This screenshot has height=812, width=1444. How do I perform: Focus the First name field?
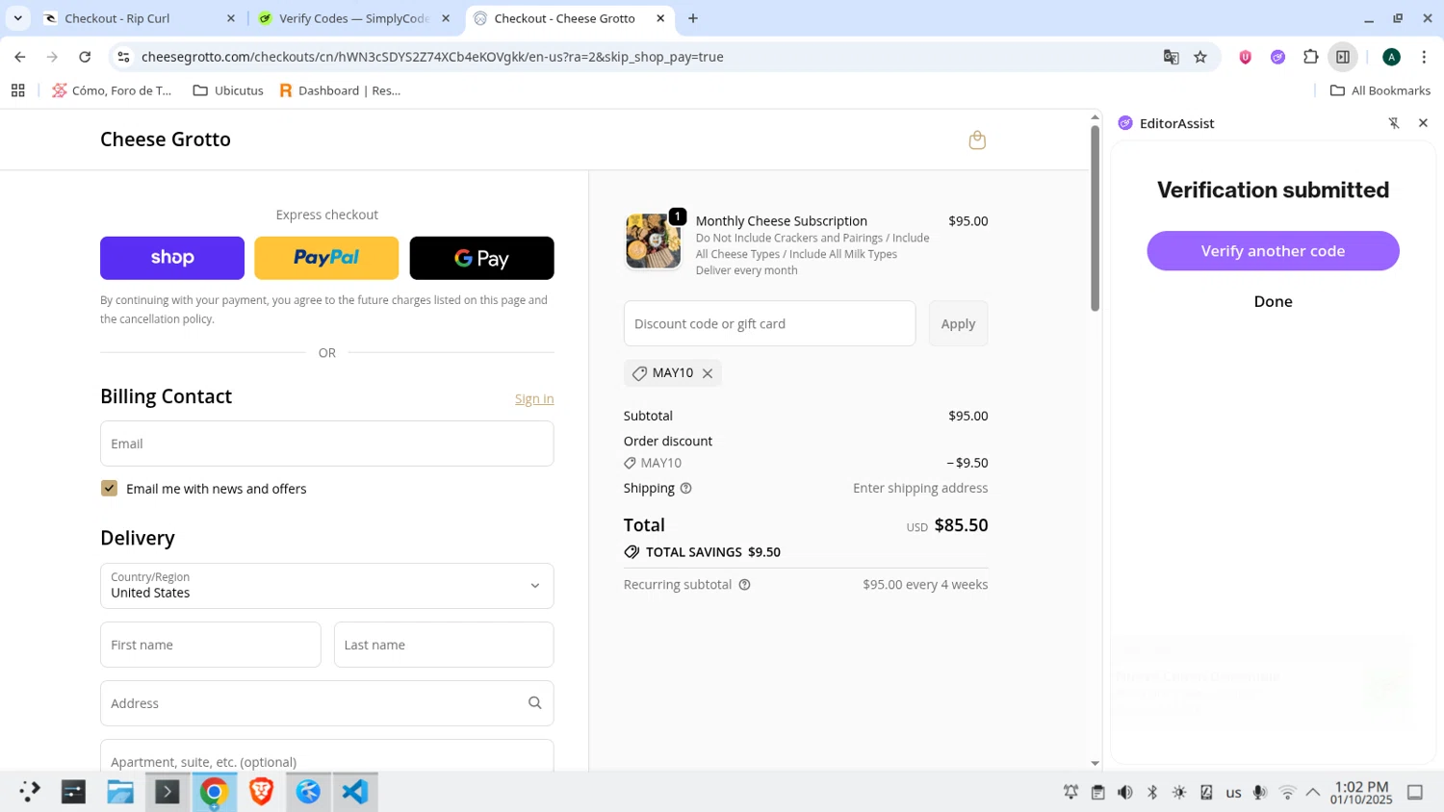pyautogui.click(x=210, y=645)
